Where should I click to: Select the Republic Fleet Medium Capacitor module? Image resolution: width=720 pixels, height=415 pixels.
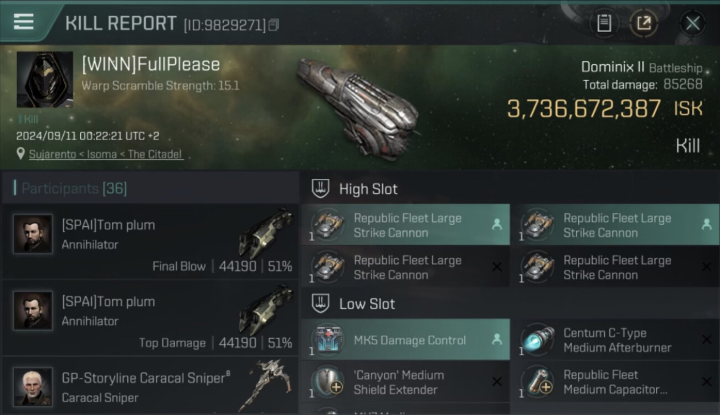point(615,382)
